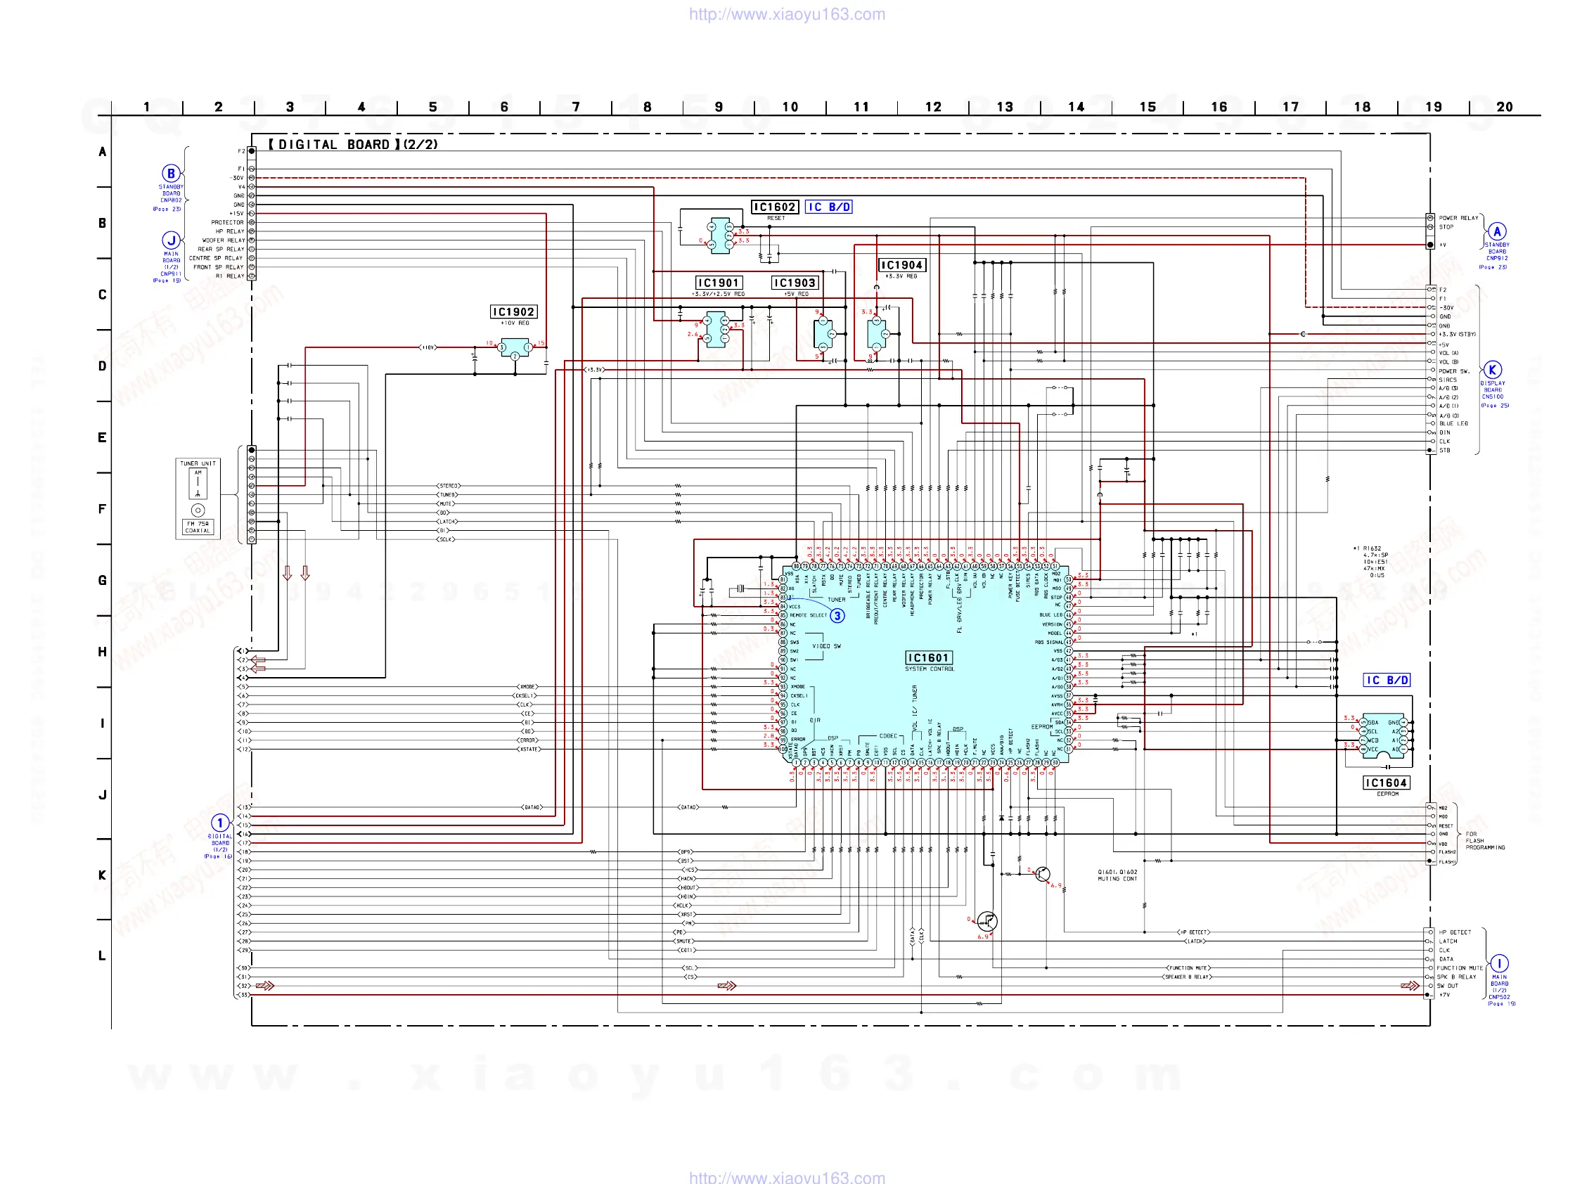The height and width of the screenshot is (1184, 1575).
Task: Click the circled 3 near TUNER label
Action: [837, 616]
